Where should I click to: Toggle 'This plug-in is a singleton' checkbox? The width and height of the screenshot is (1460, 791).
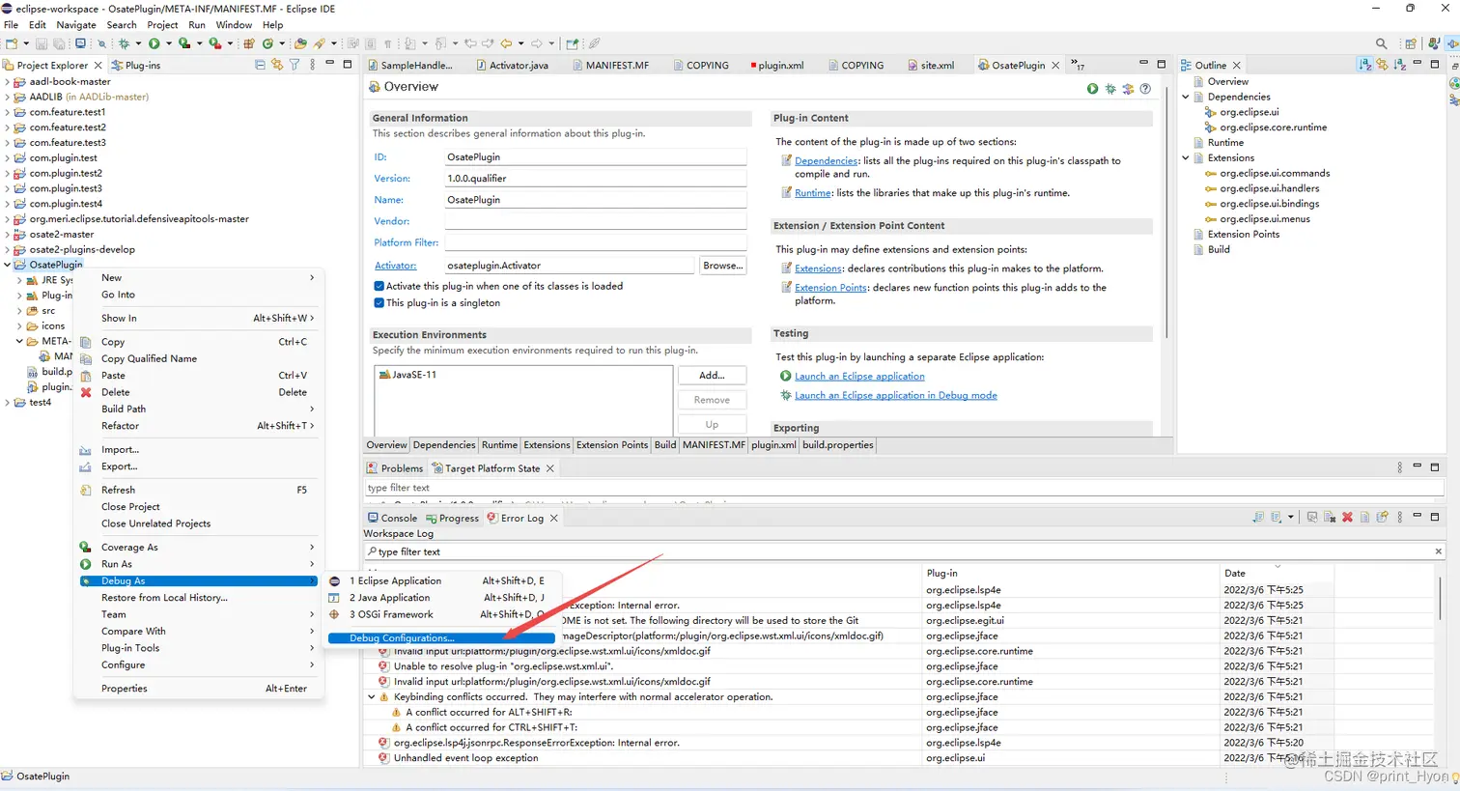point(379,302)
